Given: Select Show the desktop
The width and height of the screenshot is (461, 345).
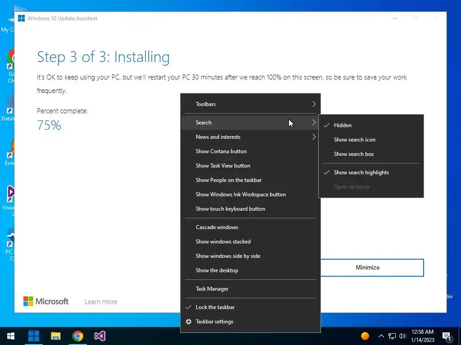Looking at the screenshot, I should [x=250, y=270].
